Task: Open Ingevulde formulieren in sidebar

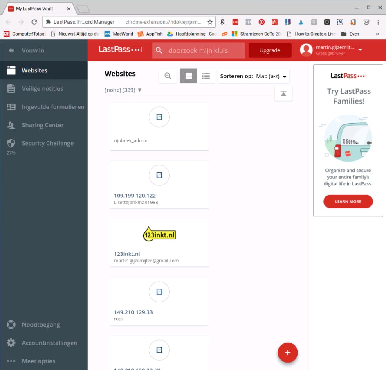Action: click(x=44, y=107)
